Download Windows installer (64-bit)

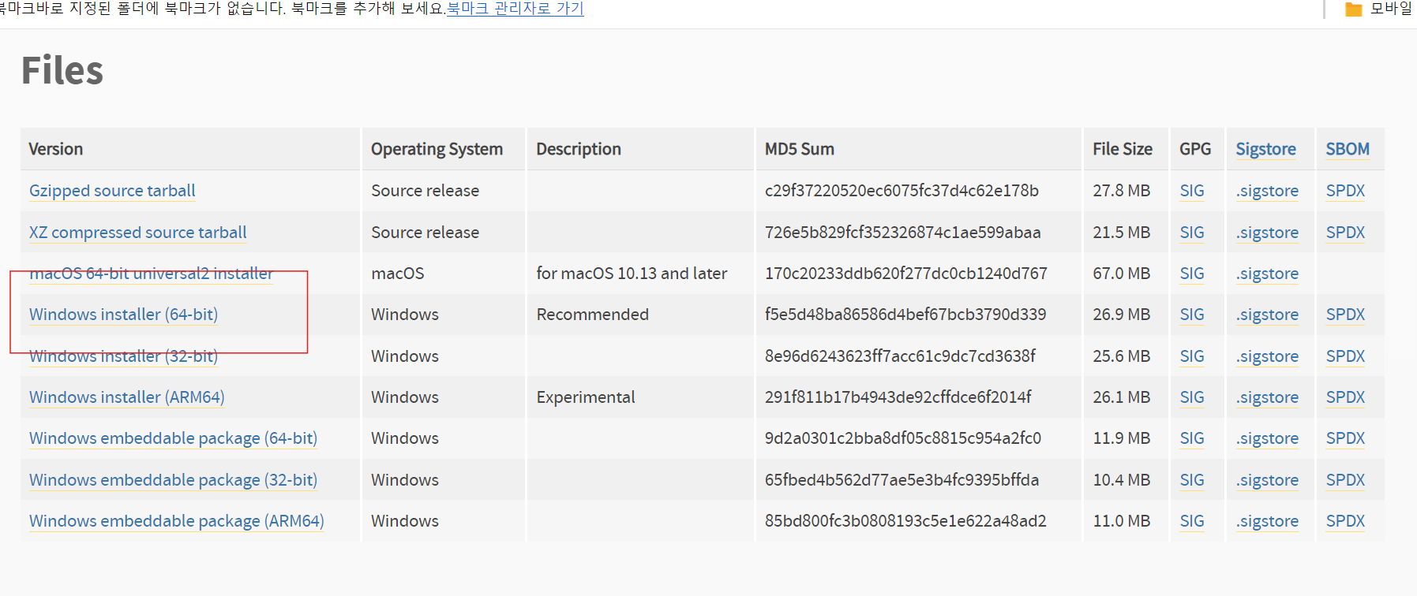124,315
